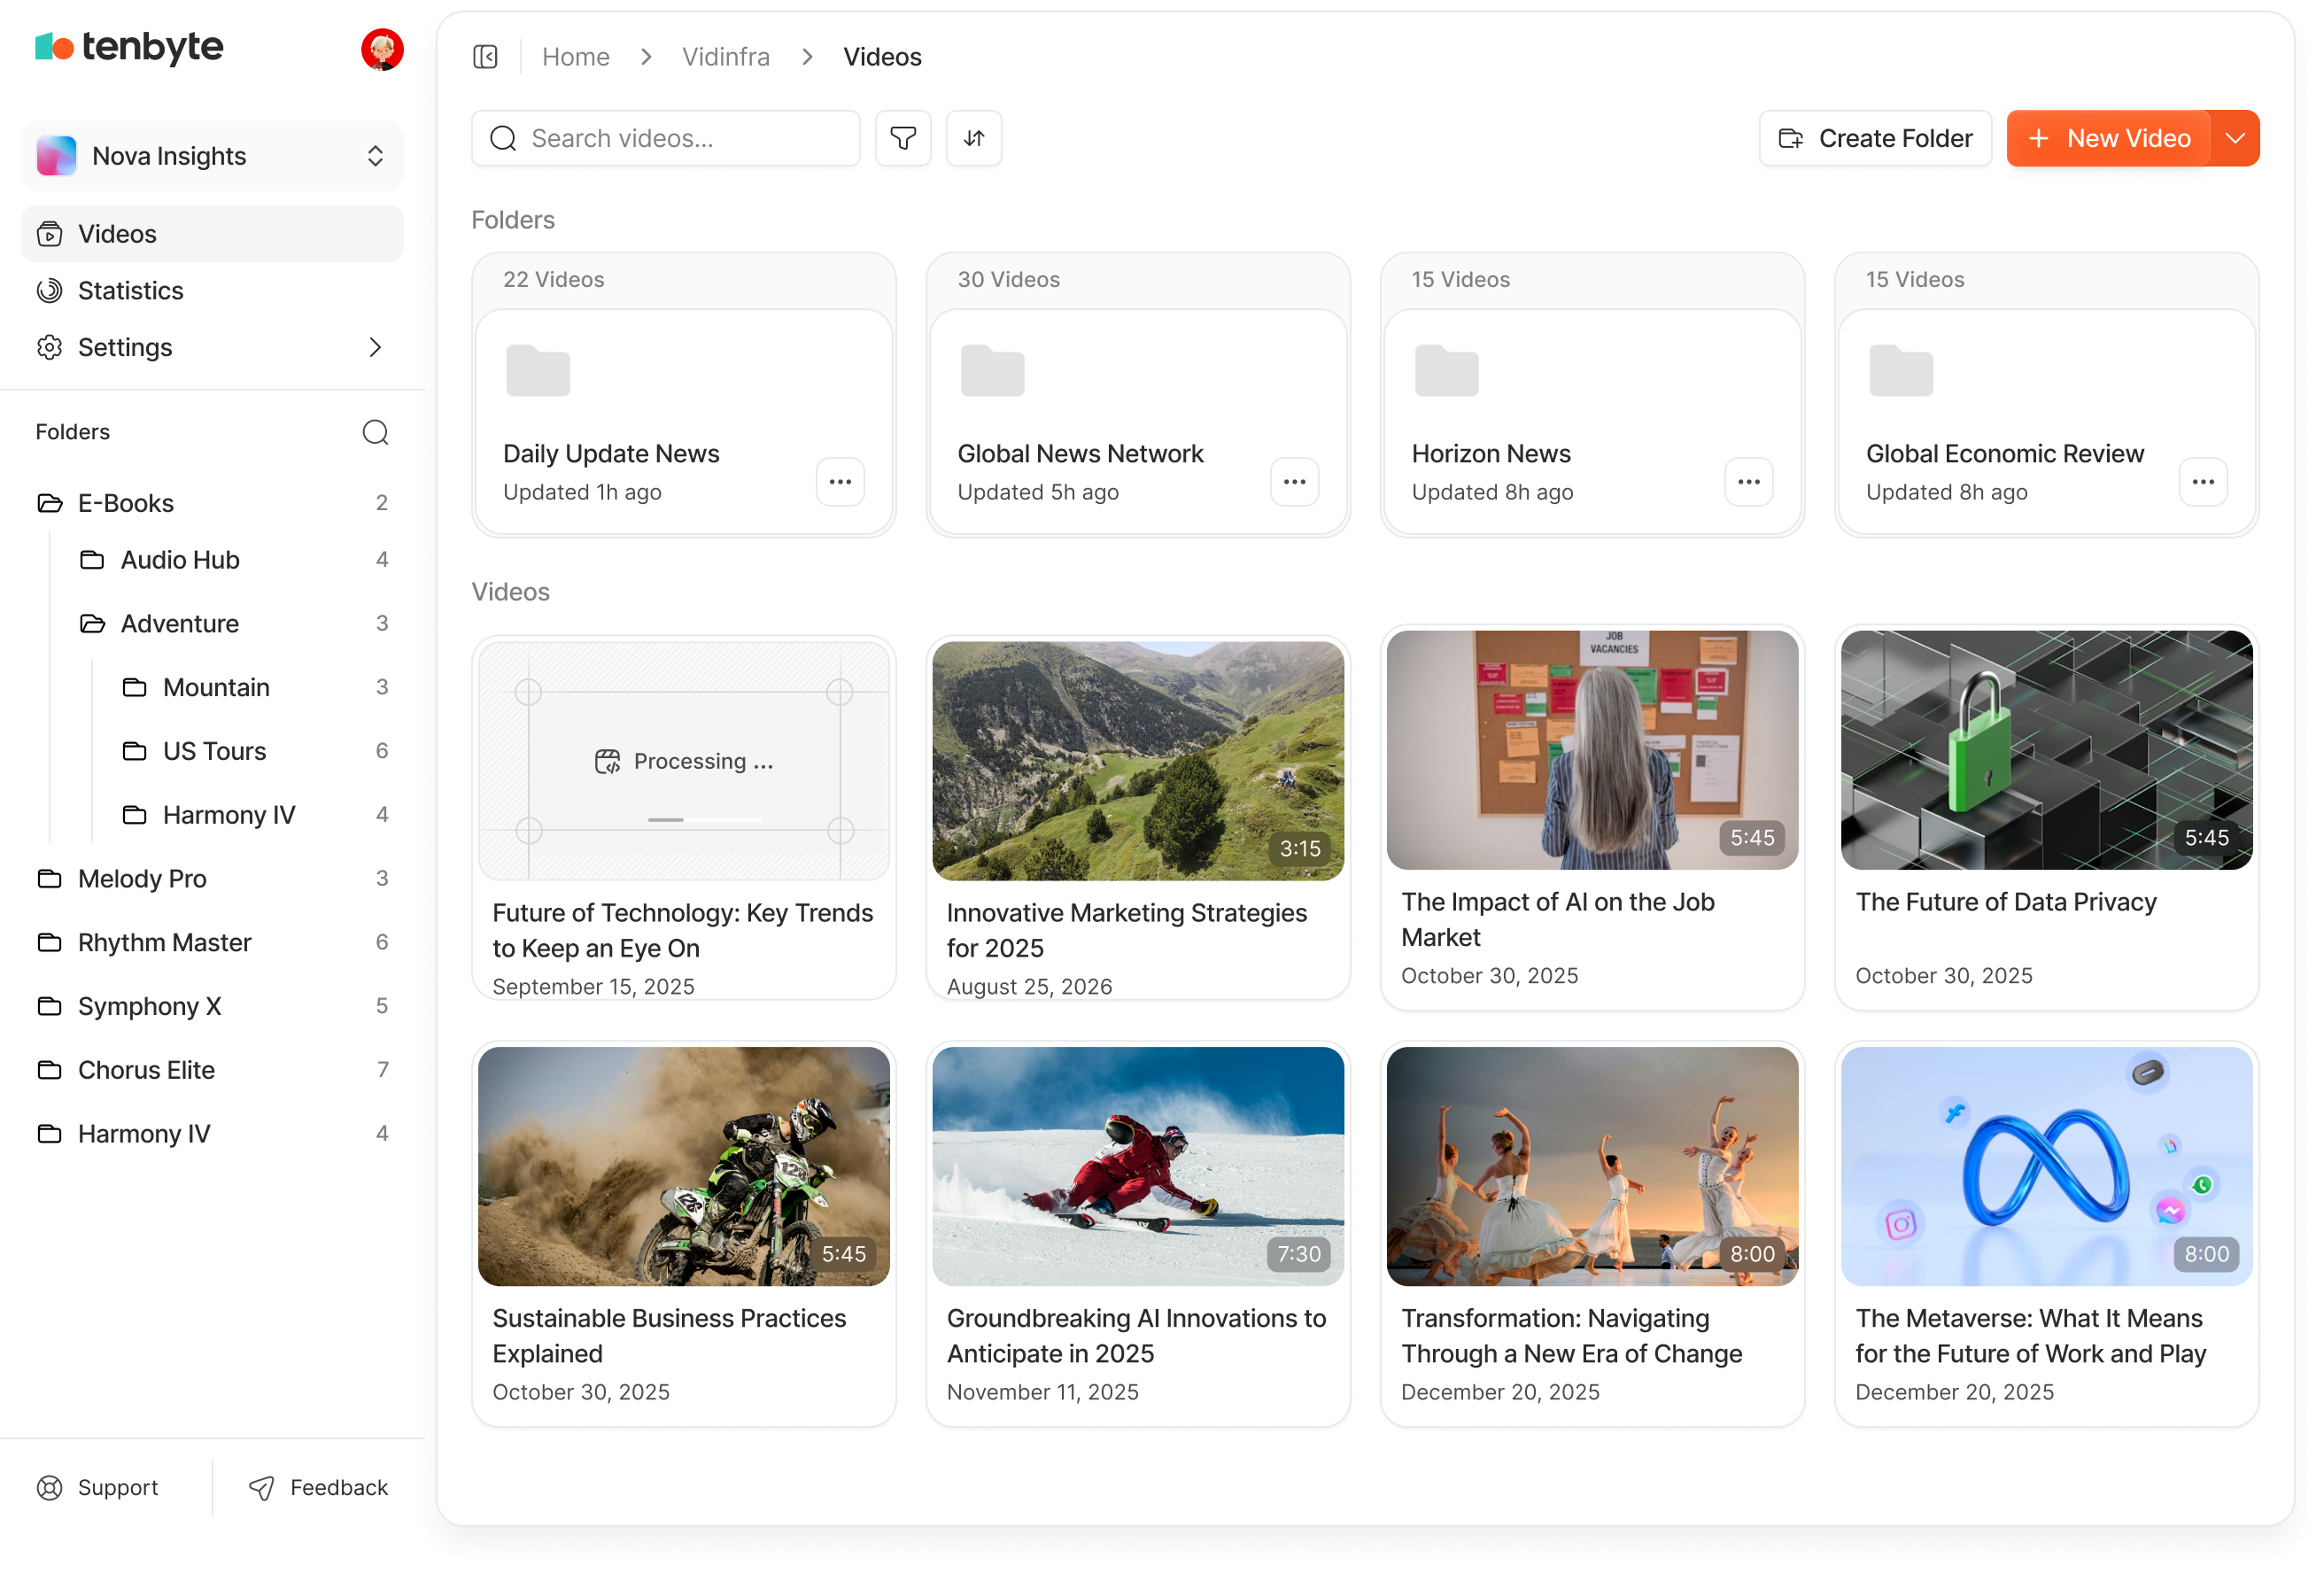Open the Nova Insights workspace switcher

tap(211, 156)
